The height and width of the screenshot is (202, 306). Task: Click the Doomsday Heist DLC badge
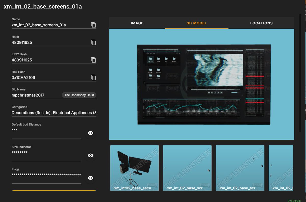coord(79,95)
